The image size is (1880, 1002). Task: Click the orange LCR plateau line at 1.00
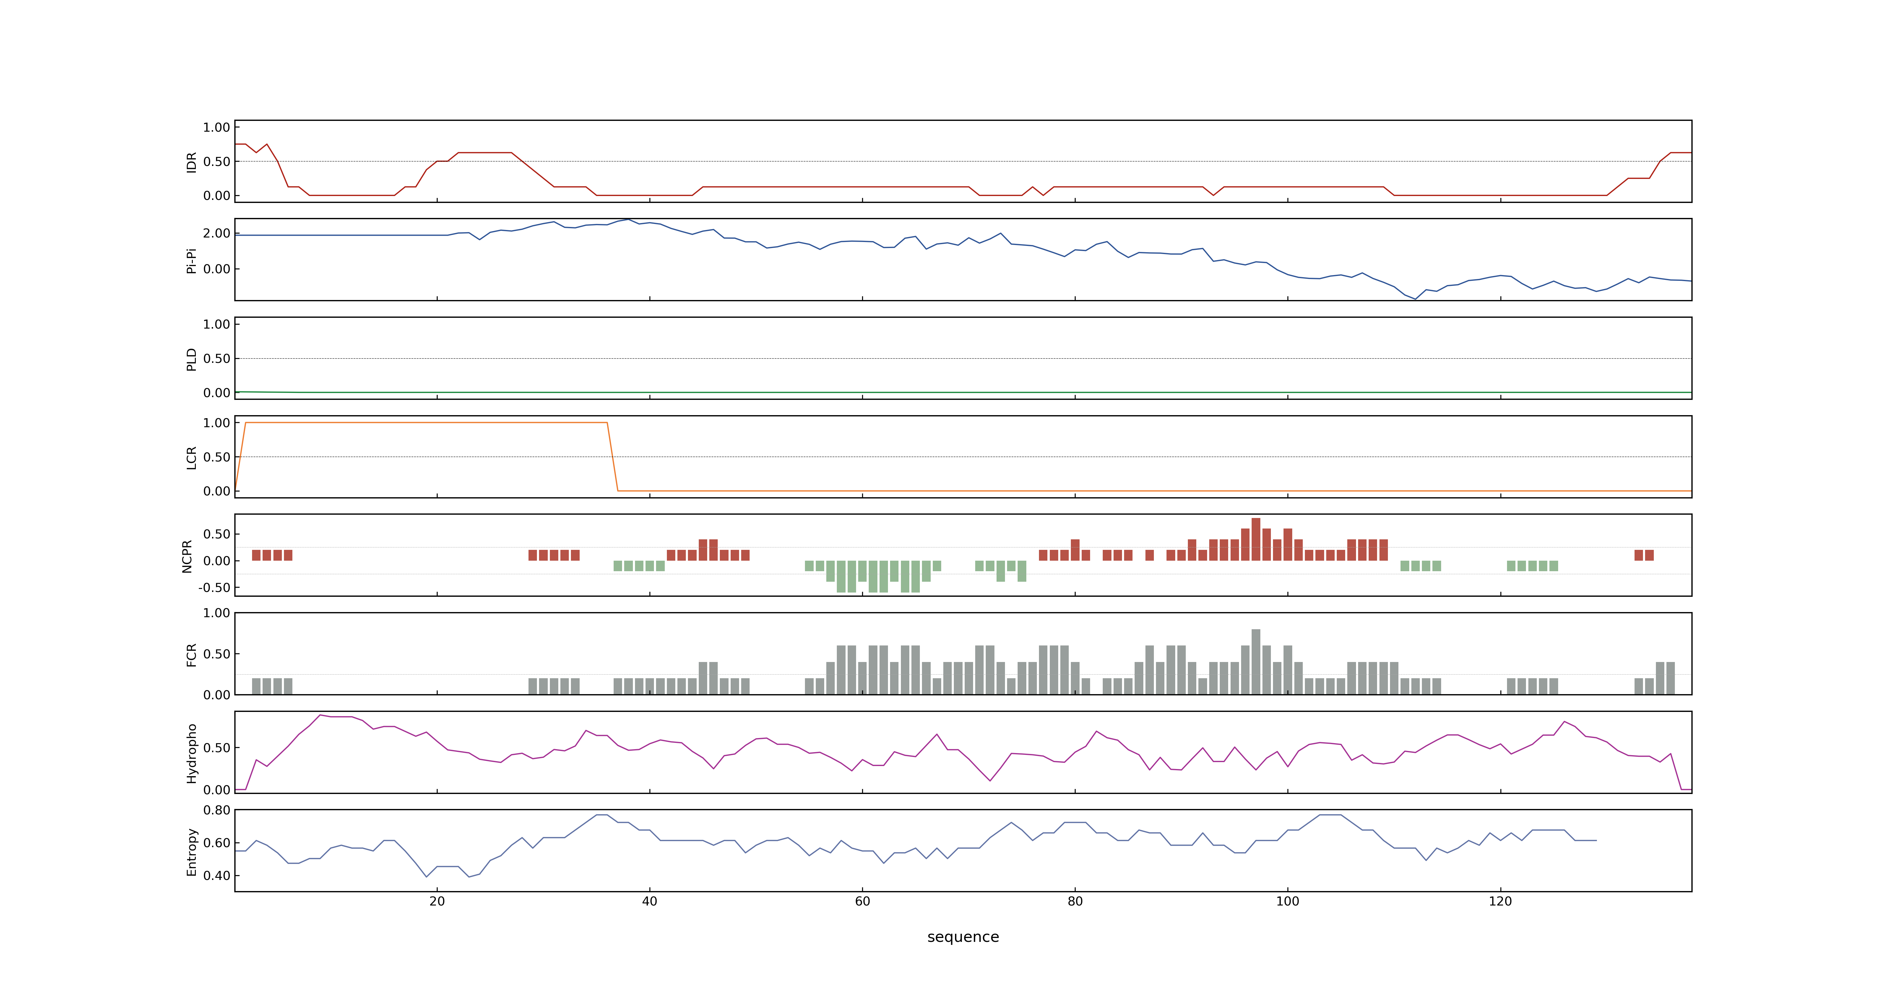[x=426, y=423]
